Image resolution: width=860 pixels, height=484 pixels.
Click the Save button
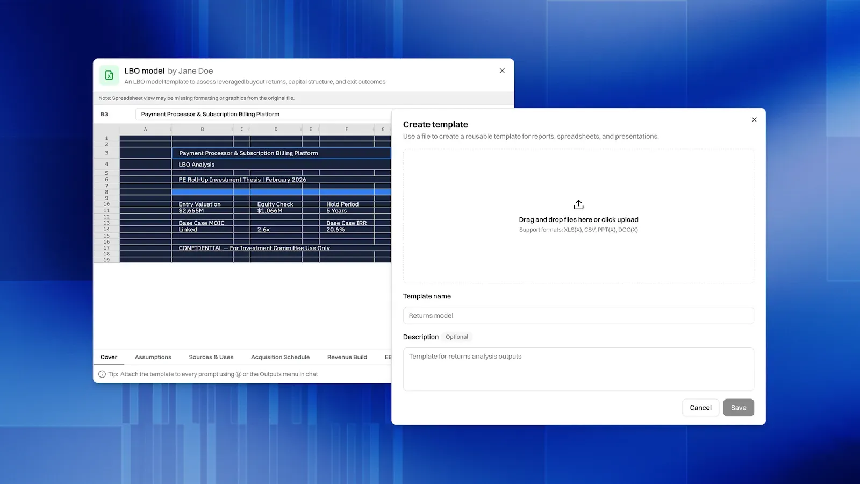coord(739,408)
